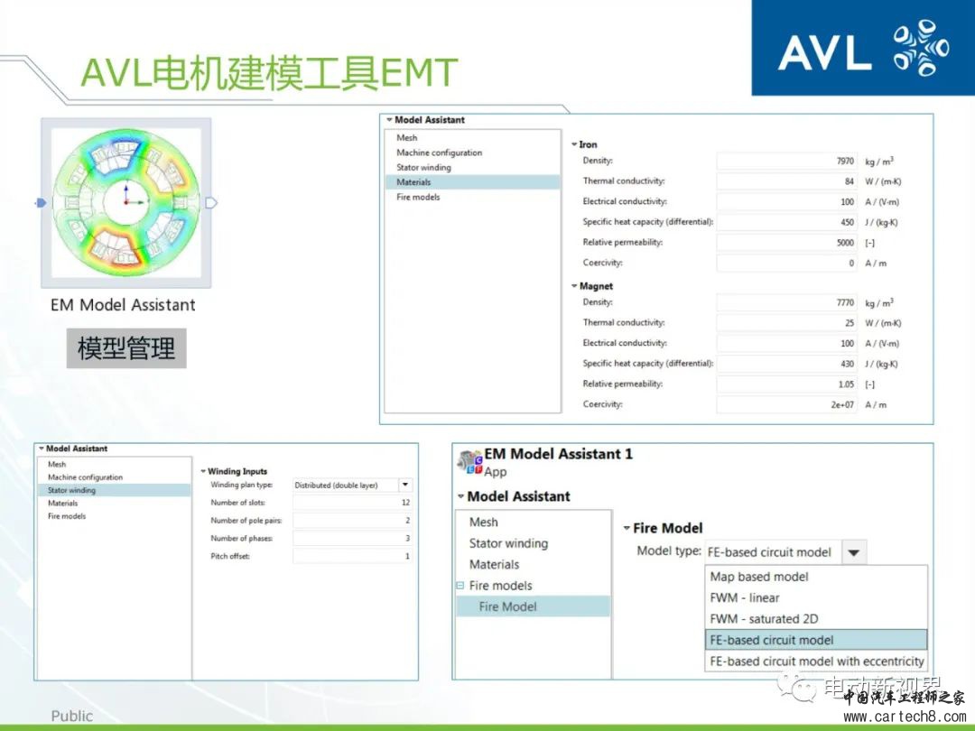Collapse the Model Assistant header in materials panel
This screenshot has height=731, width=975.
(x=389, y=120)
